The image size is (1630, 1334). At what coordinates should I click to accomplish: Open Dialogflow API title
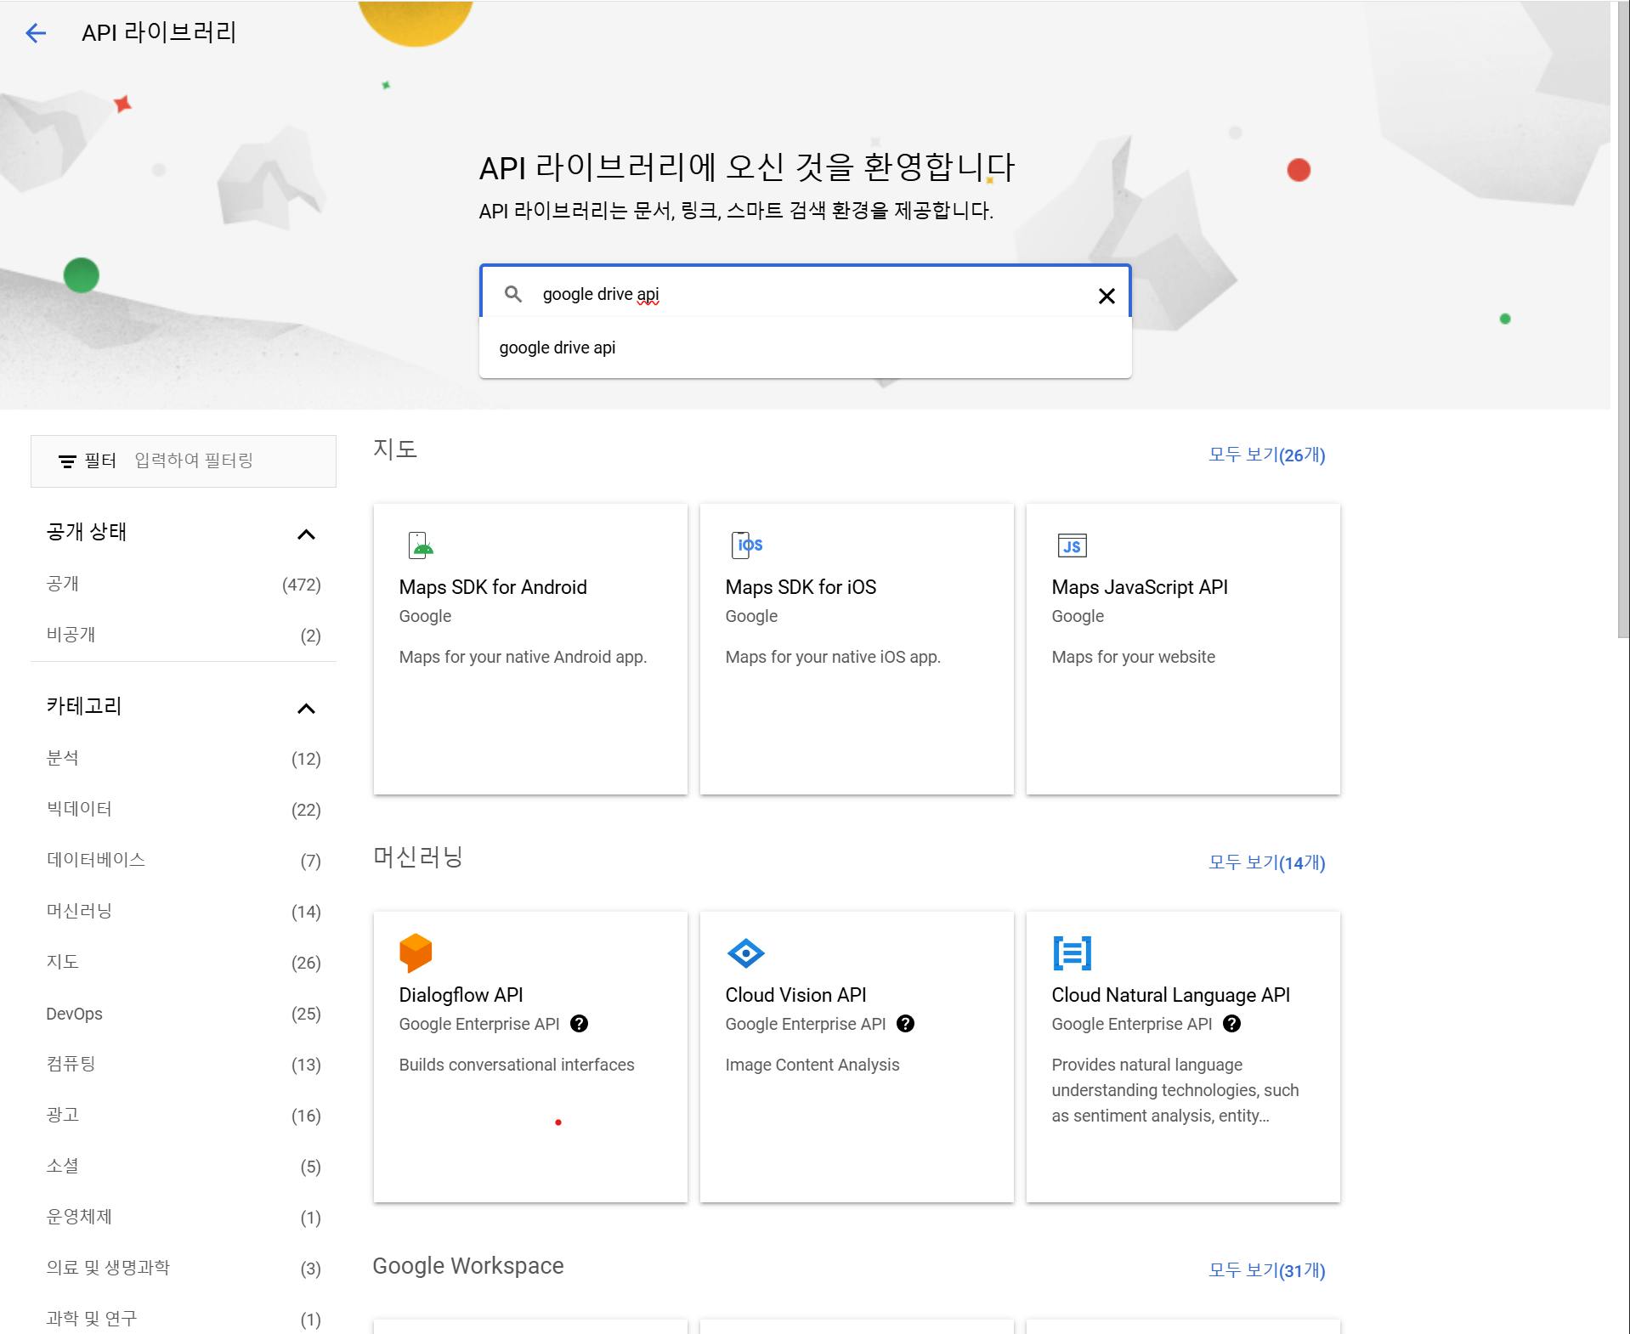pos(461,995)
